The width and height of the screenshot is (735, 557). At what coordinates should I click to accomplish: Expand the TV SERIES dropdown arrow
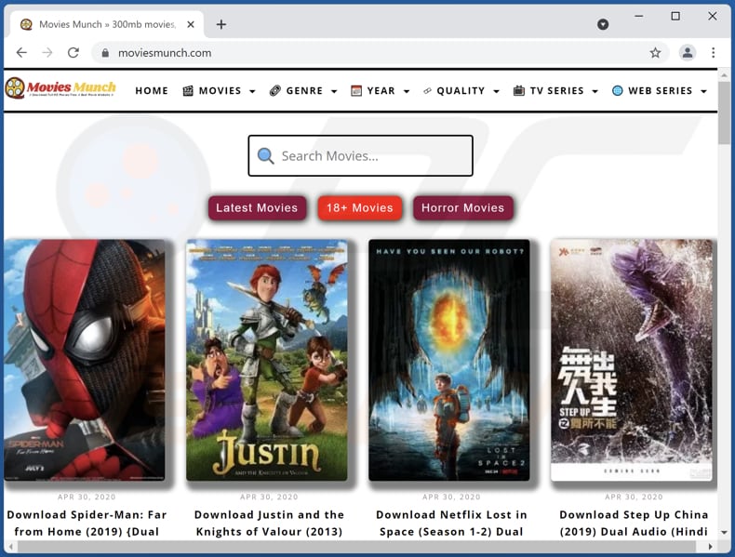[x=595, y=91]
